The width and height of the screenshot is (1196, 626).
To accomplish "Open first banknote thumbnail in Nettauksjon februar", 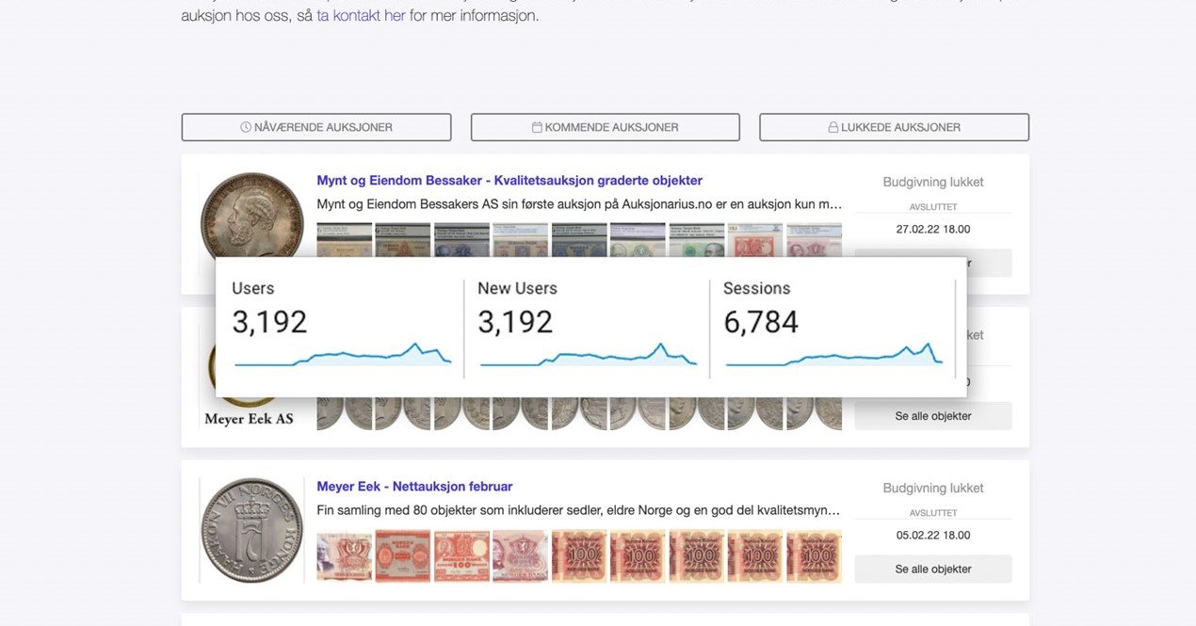I will (344, 556).
